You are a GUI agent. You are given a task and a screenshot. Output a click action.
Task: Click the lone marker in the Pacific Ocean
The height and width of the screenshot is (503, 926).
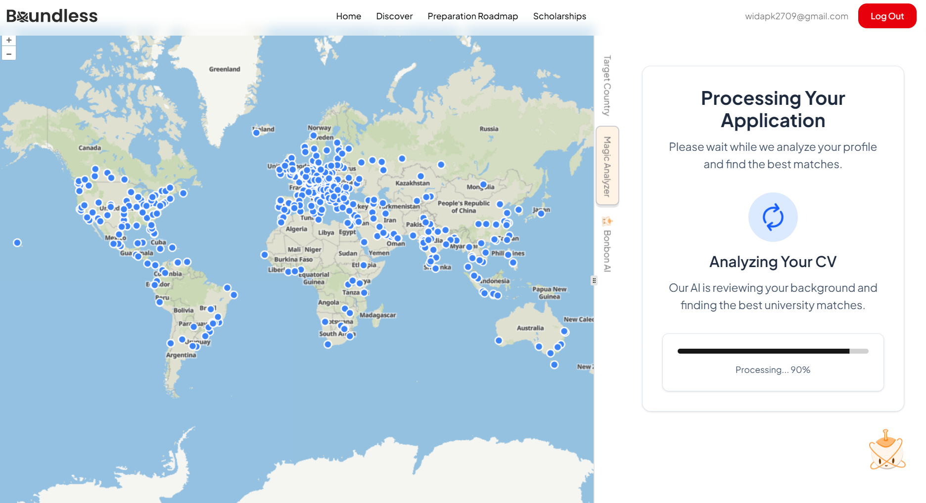17,243
